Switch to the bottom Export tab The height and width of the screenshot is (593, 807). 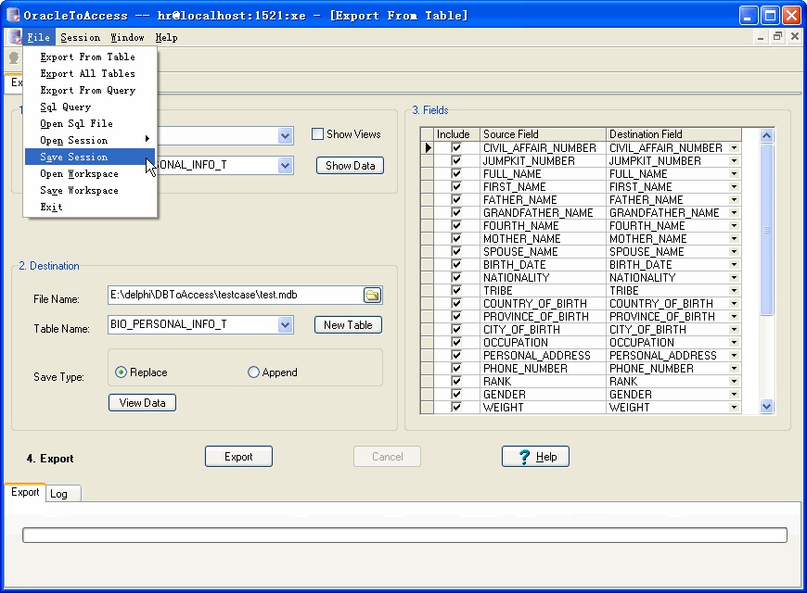[25, 492]
